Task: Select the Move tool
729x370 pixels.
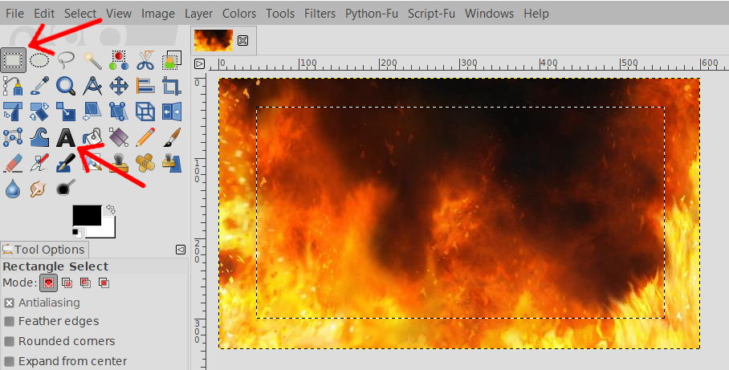Action: pos(119,86)
